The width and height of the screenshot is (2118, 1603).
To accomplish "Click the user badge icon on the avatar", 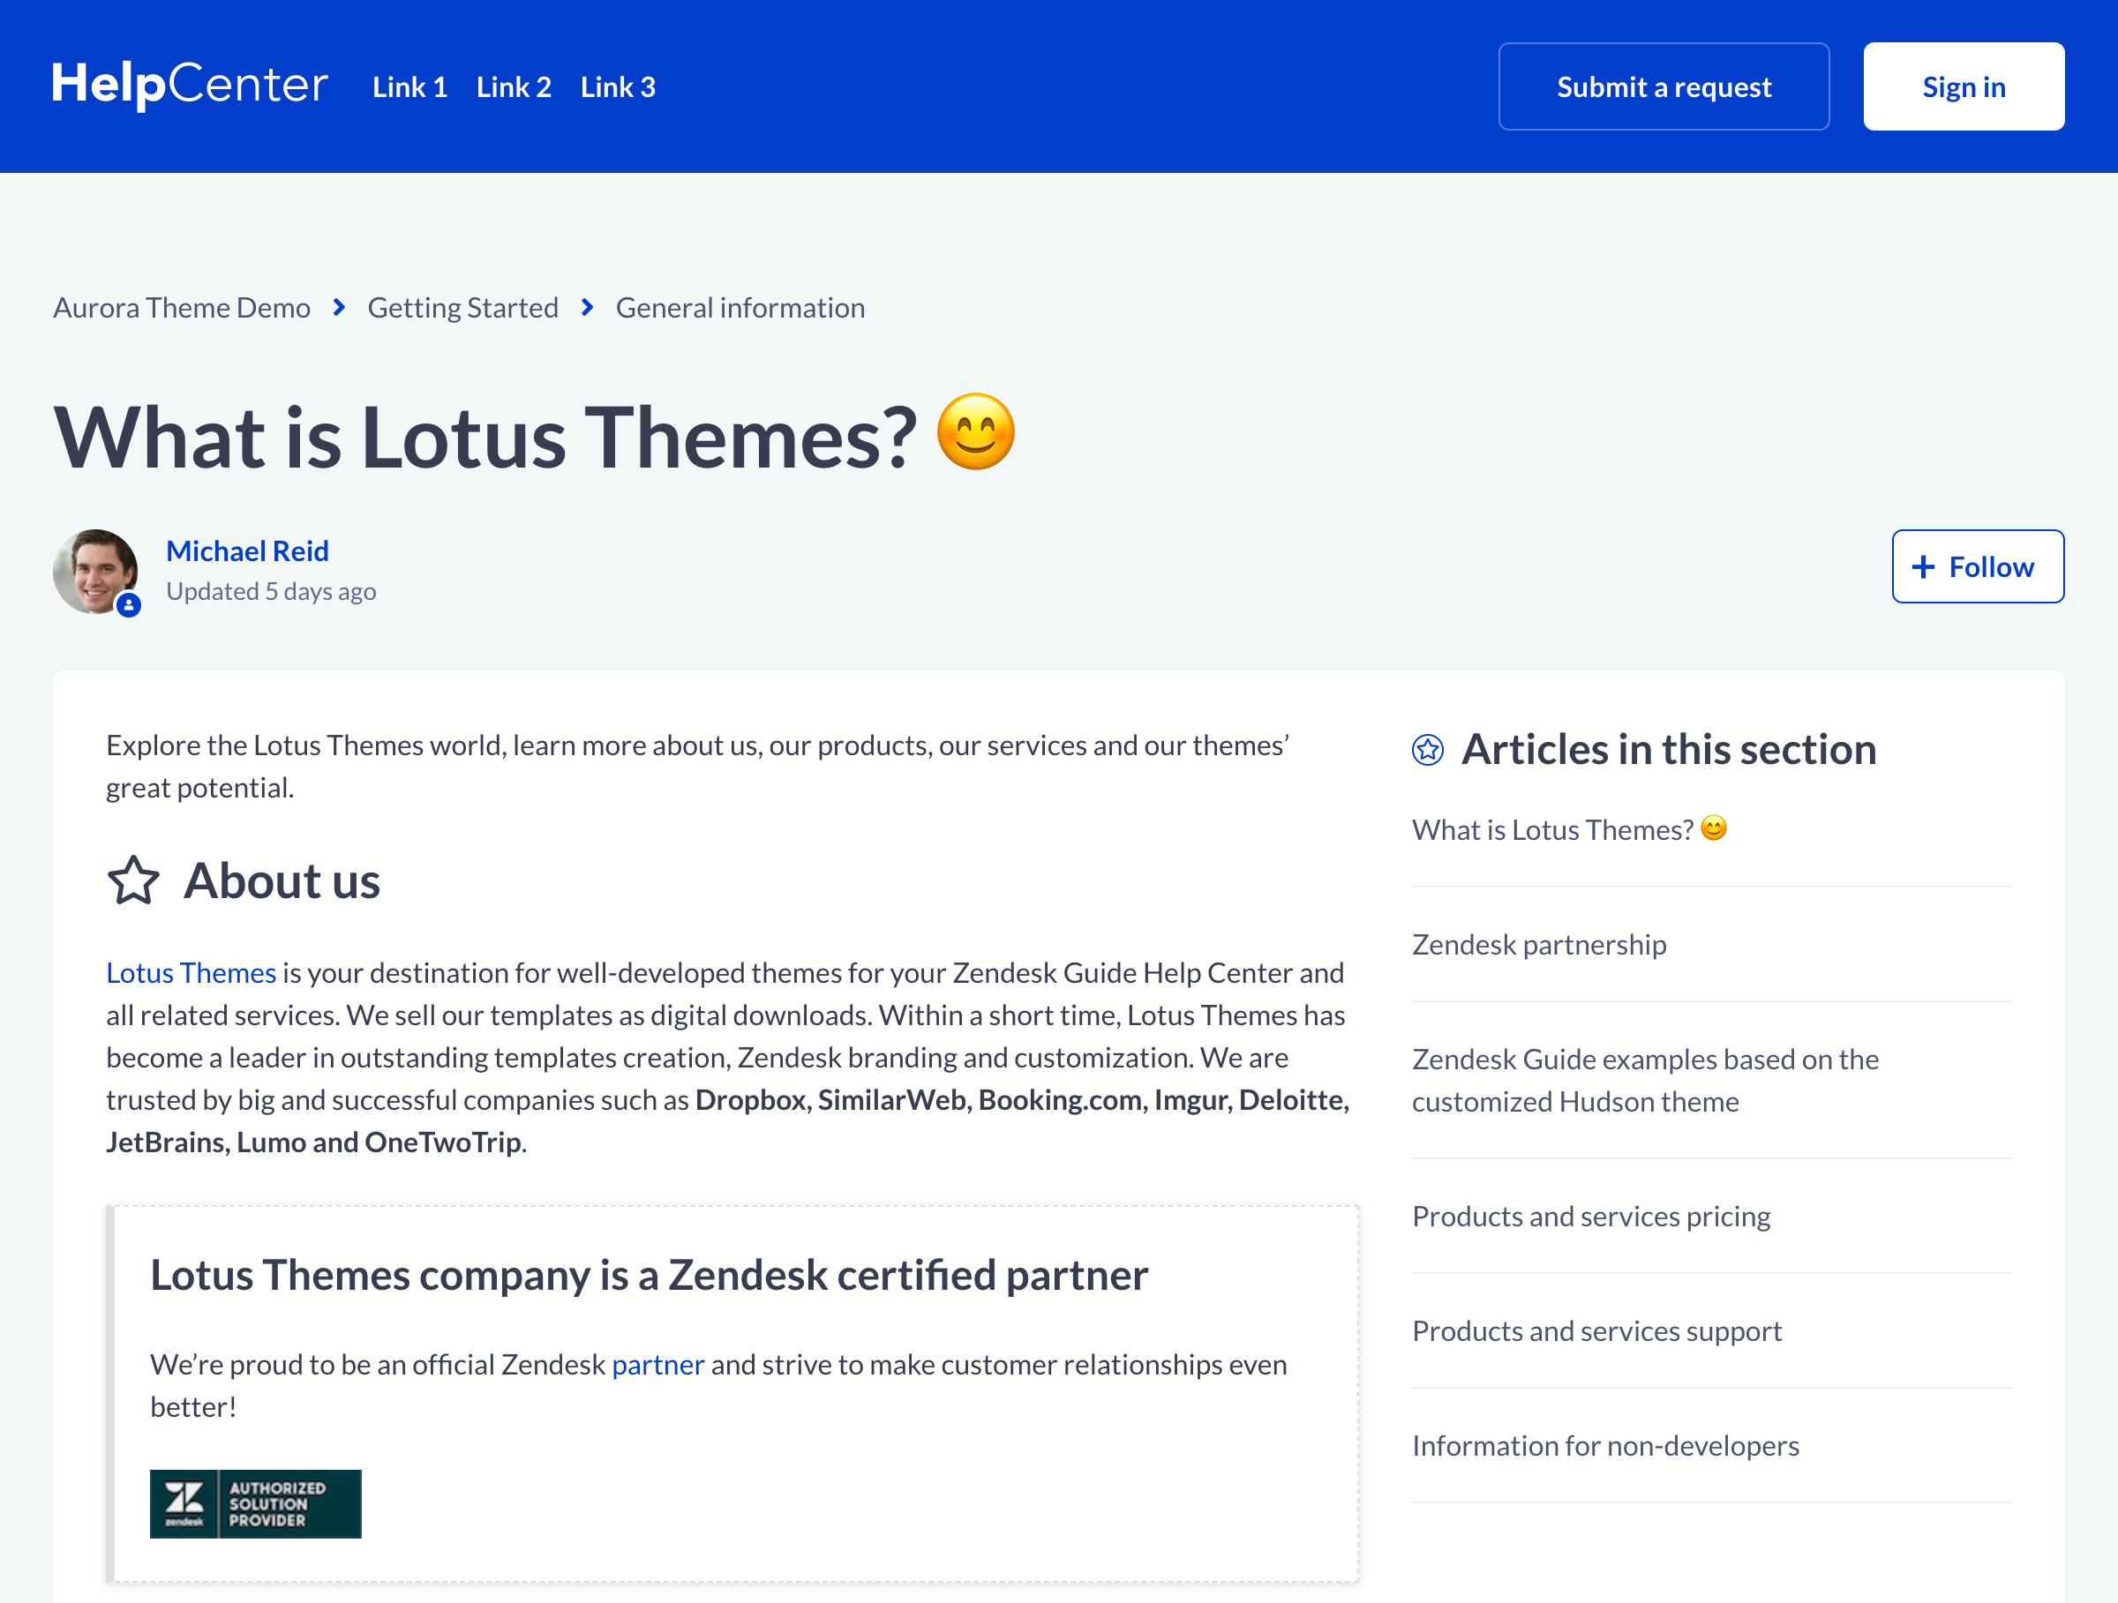I will pyautogui.click(x=129, y=605).
